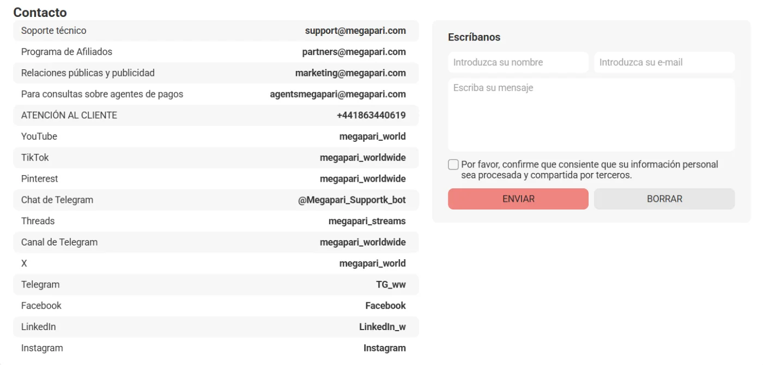The image size is (763, 365).
Task: Open the X megapari_world link
Action: click(x=373, y=264)
